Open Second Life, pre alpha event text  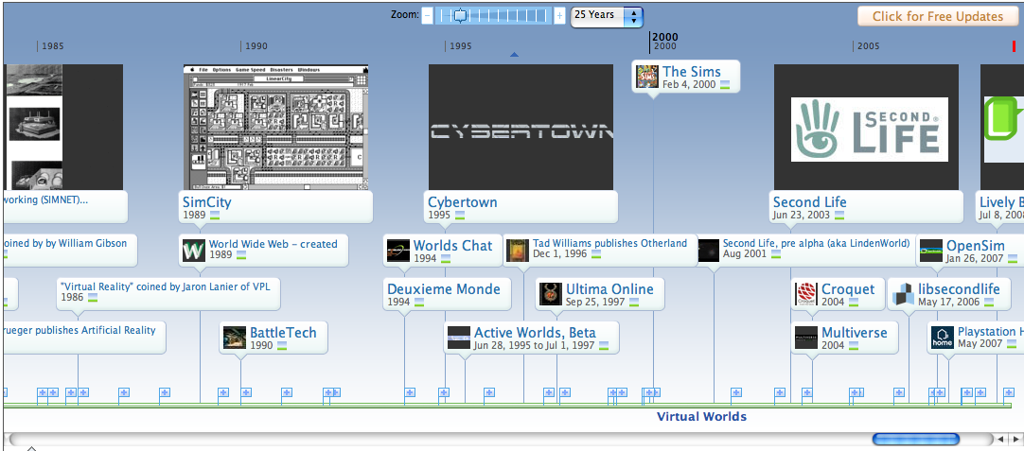(816, 243)
